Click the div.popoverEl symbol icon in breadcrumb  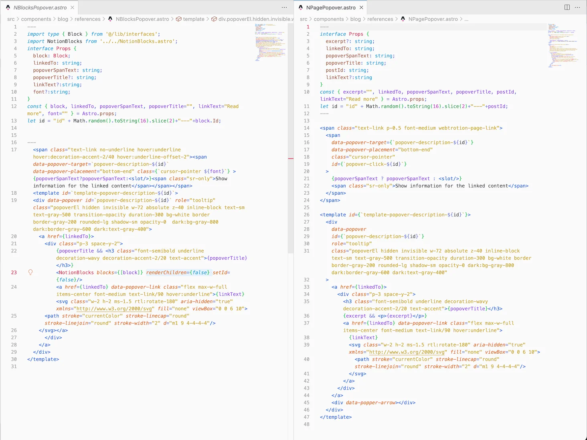point(214,19)
